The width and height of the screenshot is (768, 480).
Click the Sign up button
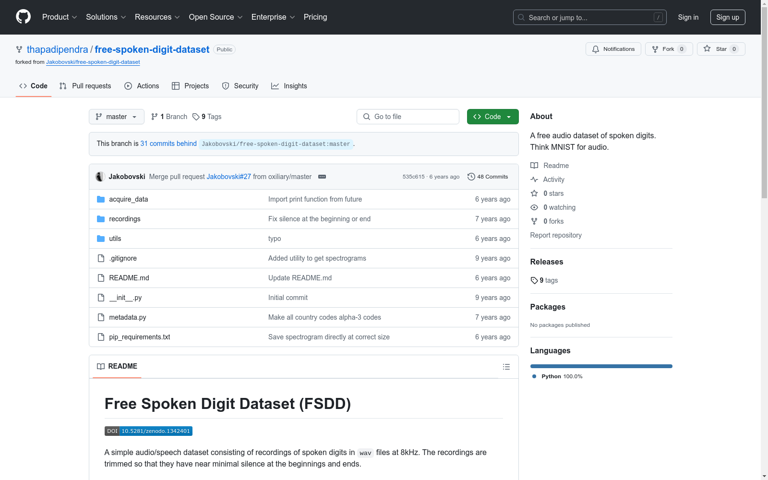(x=728, y=17)
